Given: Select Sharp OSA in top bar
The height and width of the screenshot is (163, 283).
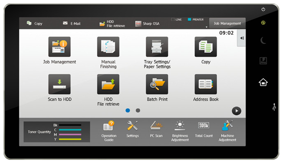Looking at the screenshot, I should click(147, 24).
